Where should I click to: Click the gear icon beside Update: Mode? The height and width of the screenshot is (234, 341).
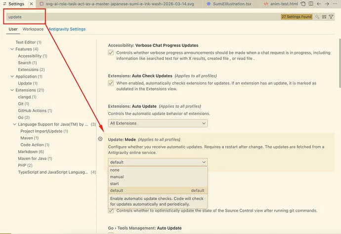tap(100, 139)
